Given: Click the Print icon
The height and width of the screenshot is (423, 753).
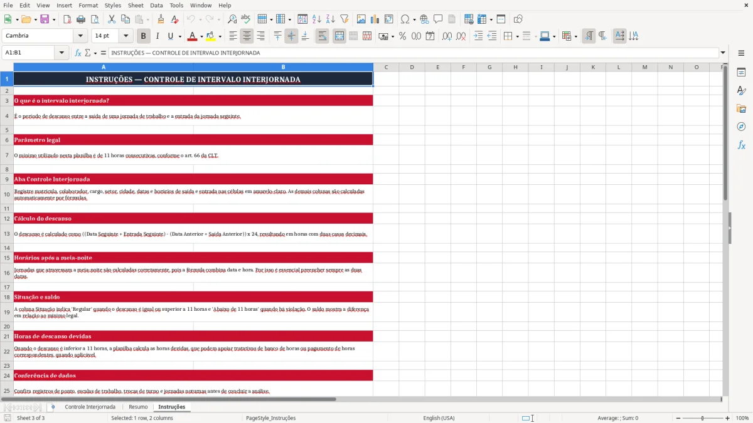Looking at the screenshot, I should [80, 19].
